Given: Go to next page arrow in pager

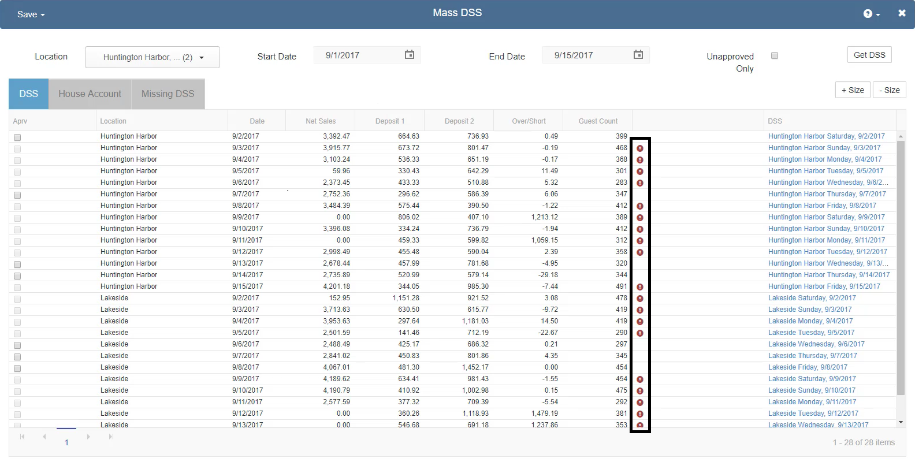Looking at the screenshot, I should click(x=88, y=437).
